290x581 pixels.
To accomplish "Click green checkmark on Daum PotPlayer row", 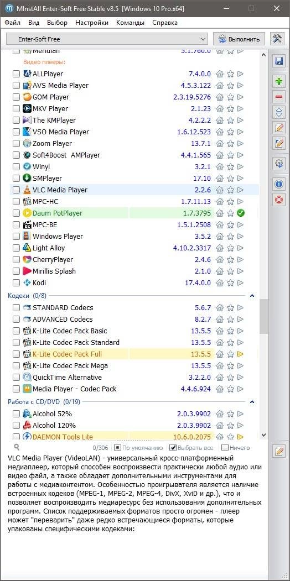I will point(241,213).
